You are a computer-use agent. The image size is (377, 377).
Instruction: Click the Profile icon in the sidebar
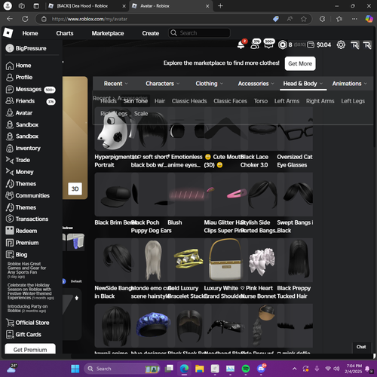[10, 78]
